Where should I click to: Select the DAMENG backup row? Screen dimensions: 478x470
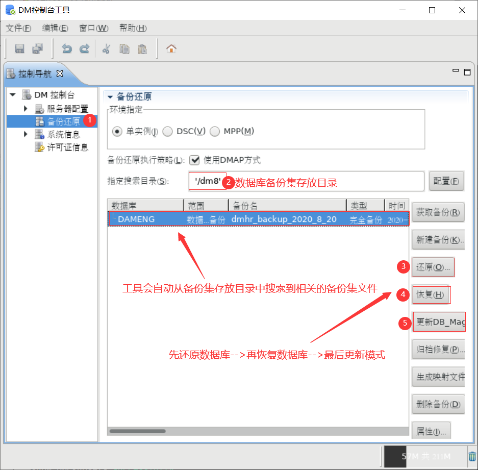pos(258,219)
